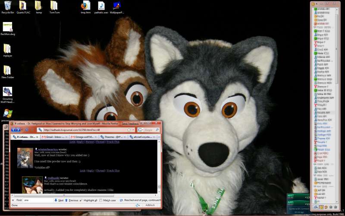Open the Recycle Bin desktop icon
This screenshot has width=345, height=216.
click(7, 6)
